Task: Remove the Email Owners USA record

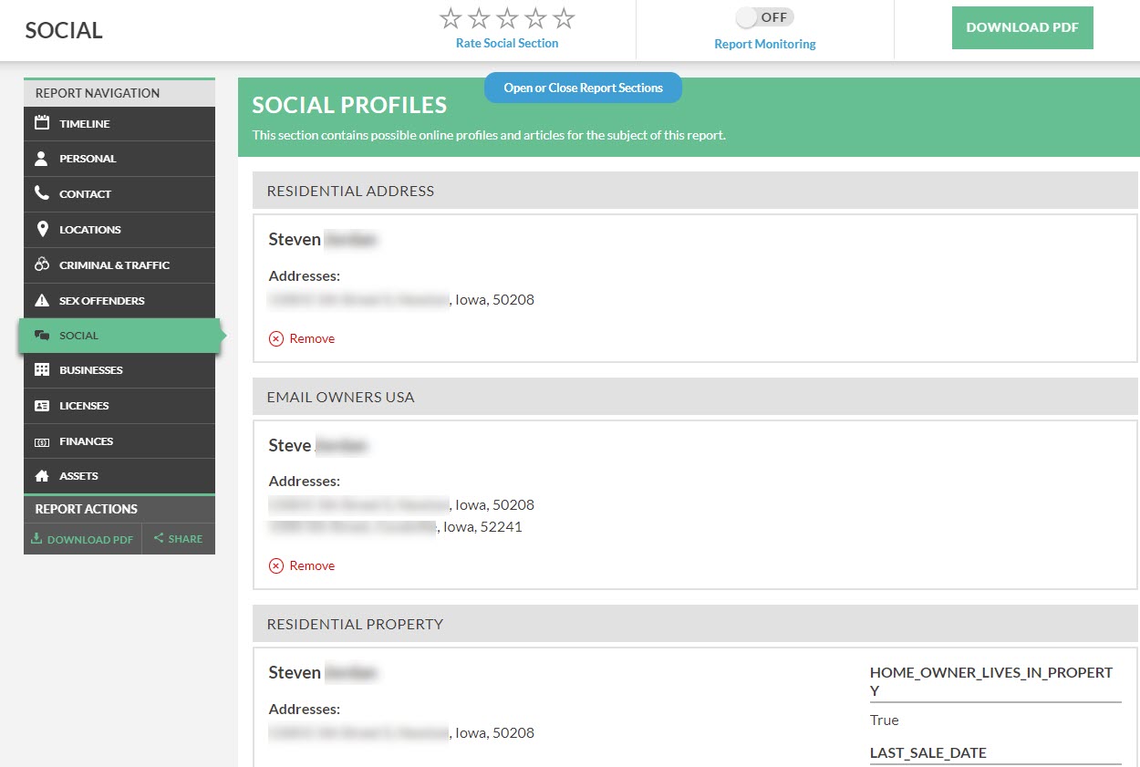Action: tap(302, 565)
